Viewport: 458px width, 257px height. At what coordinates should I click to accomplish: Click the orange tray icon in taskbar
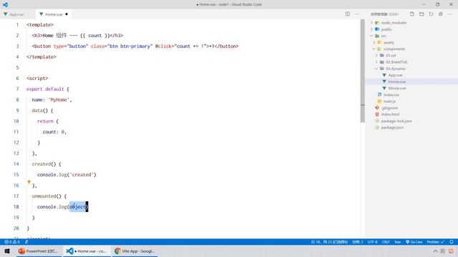452,251
